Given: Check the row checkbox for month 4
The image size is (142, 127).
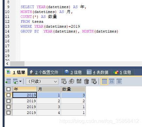Looking at the screenshot, I should pos(8,113).
